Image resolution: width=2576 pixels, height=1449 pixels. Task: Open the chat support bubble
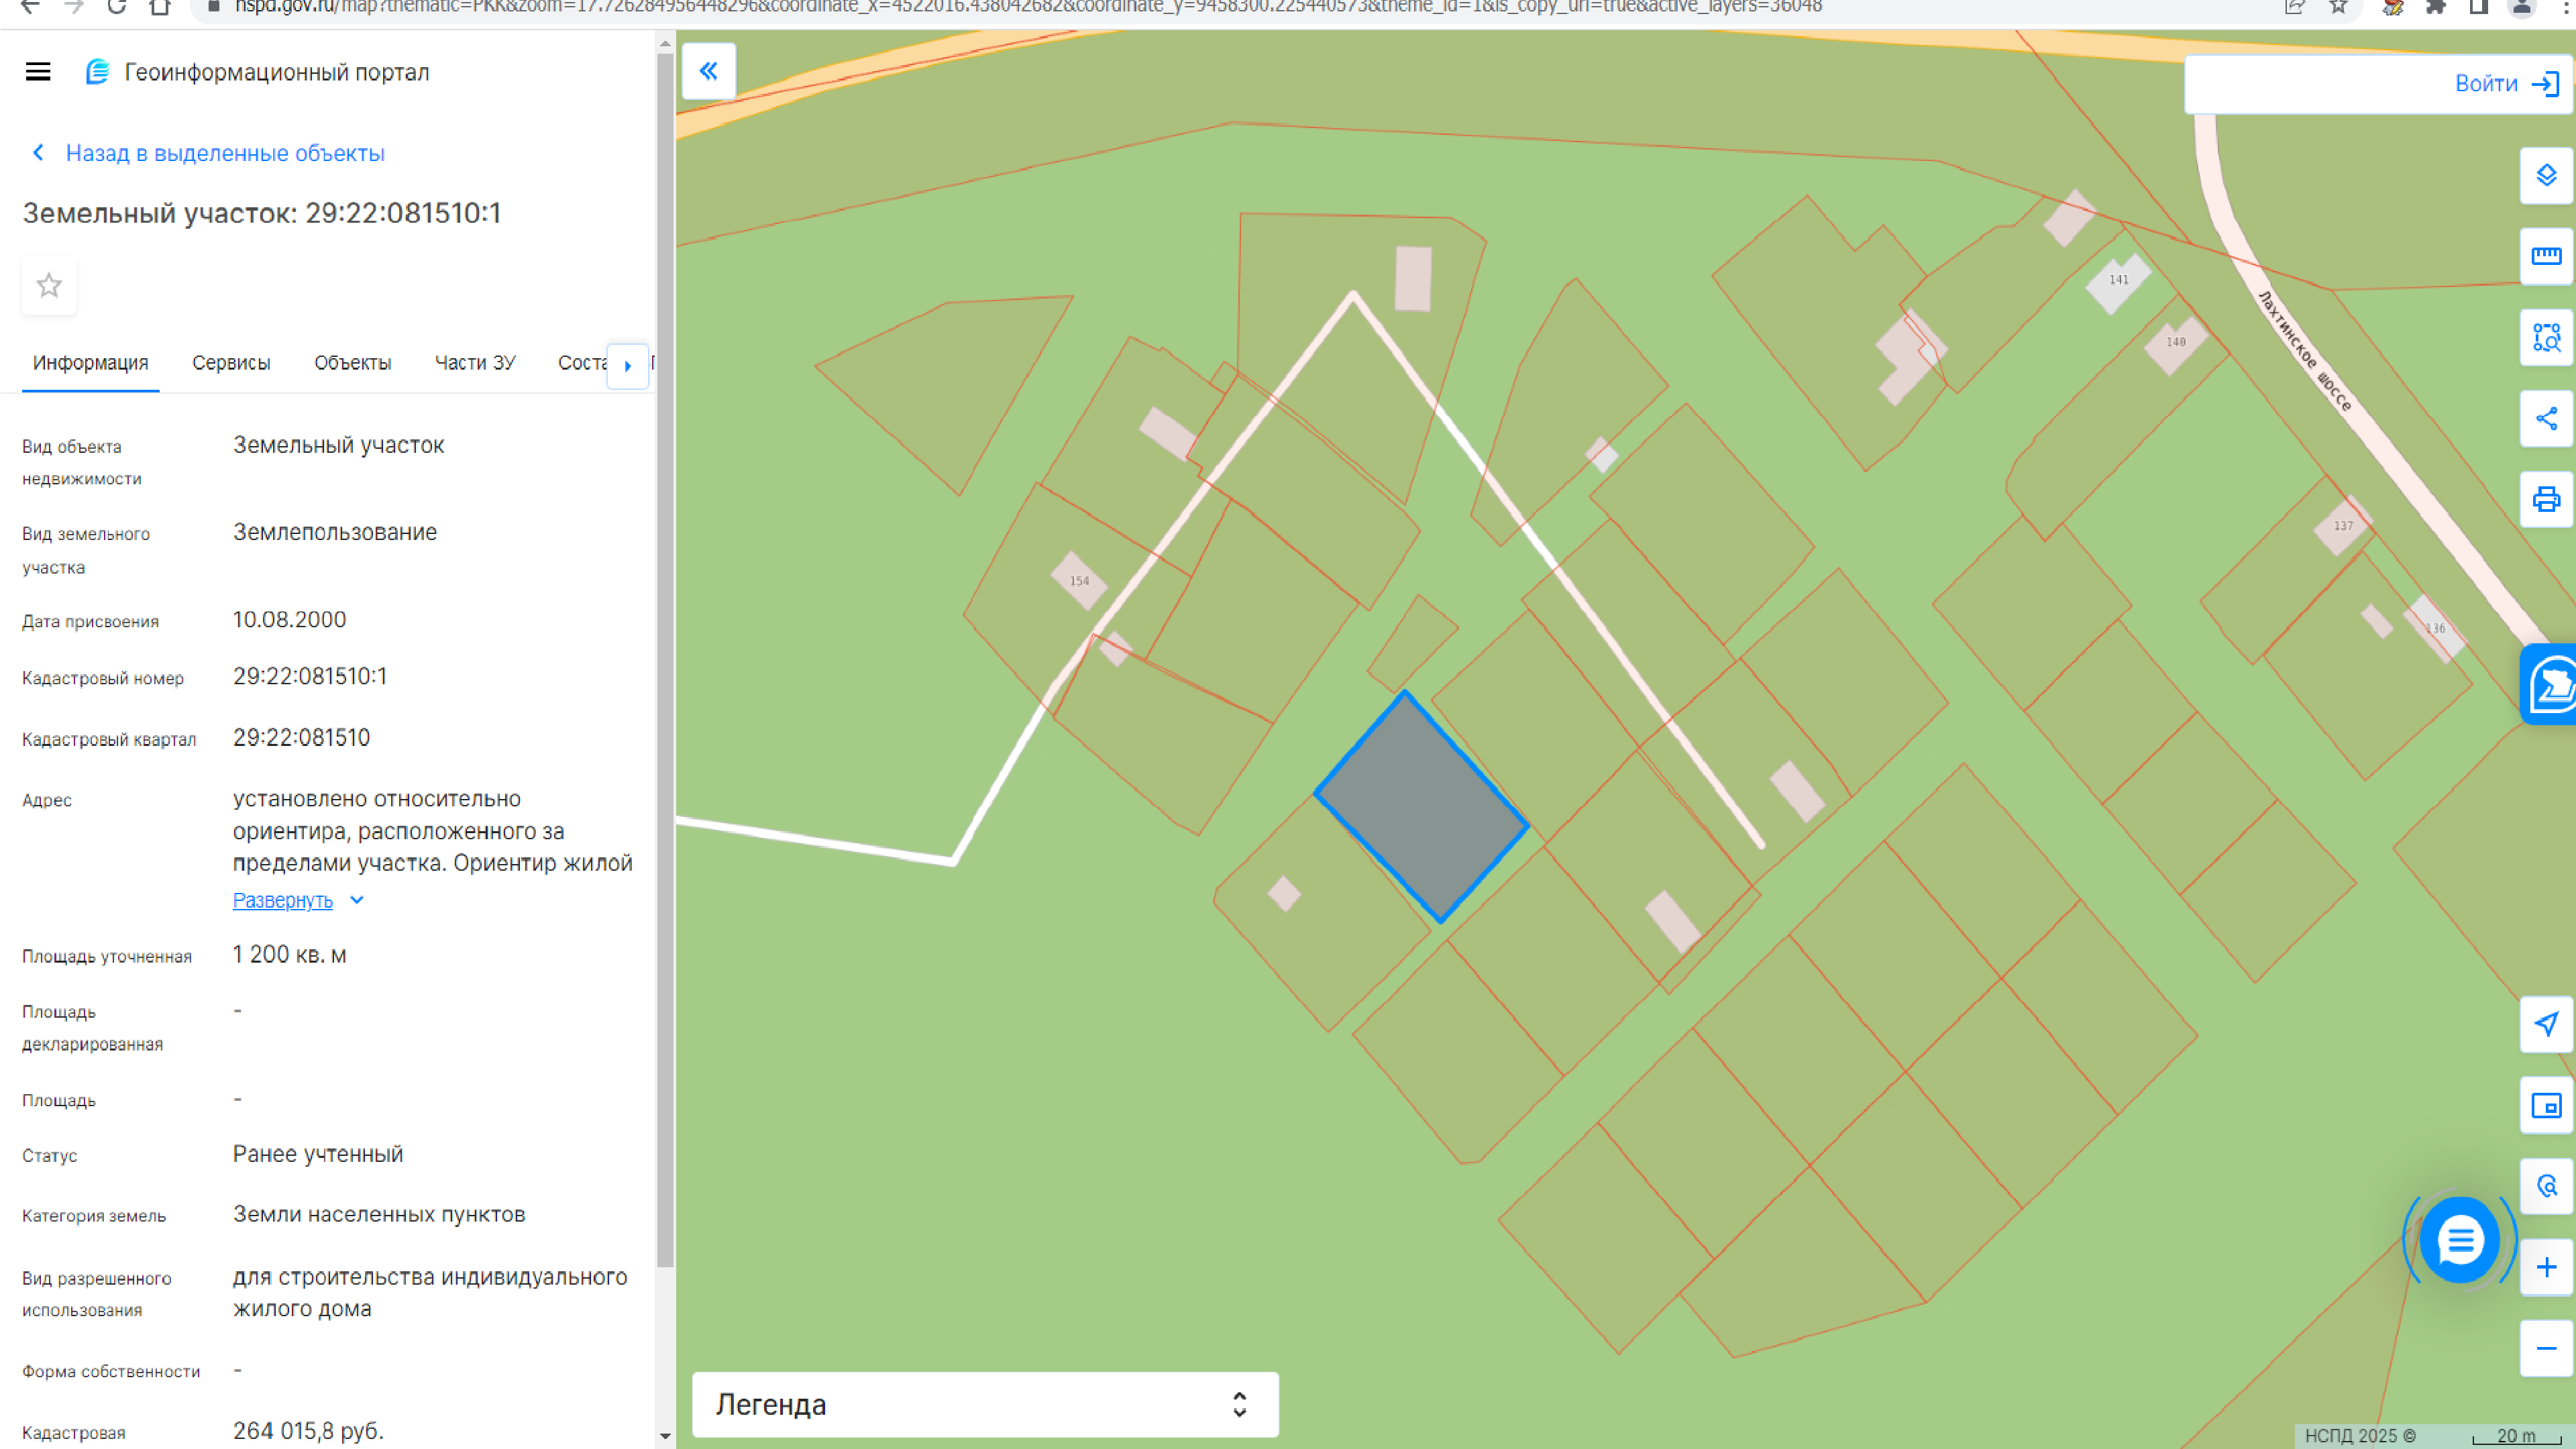2459,1241
